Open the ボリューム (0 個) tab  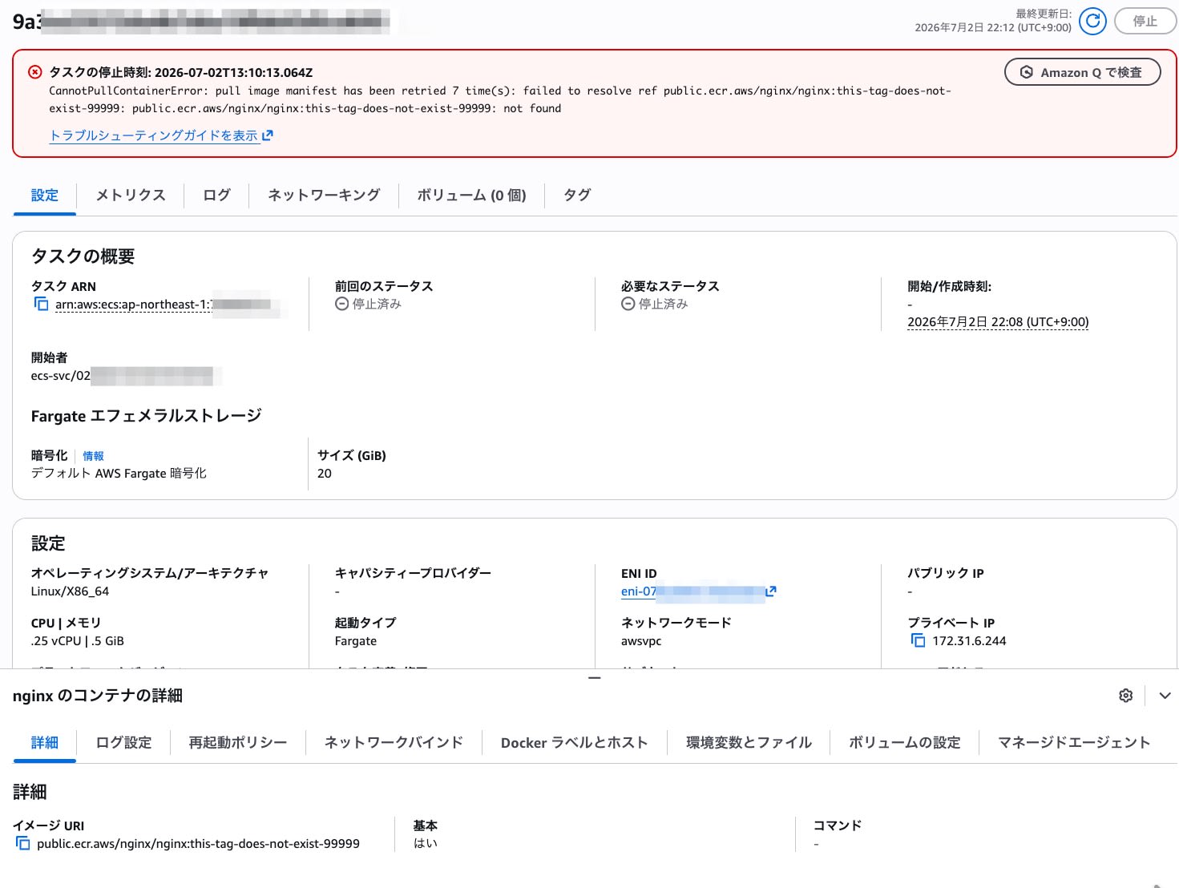click(x=471, y=195)
